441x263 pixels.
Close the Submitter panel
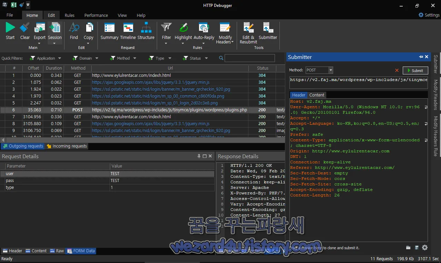(x=427, y=57)
